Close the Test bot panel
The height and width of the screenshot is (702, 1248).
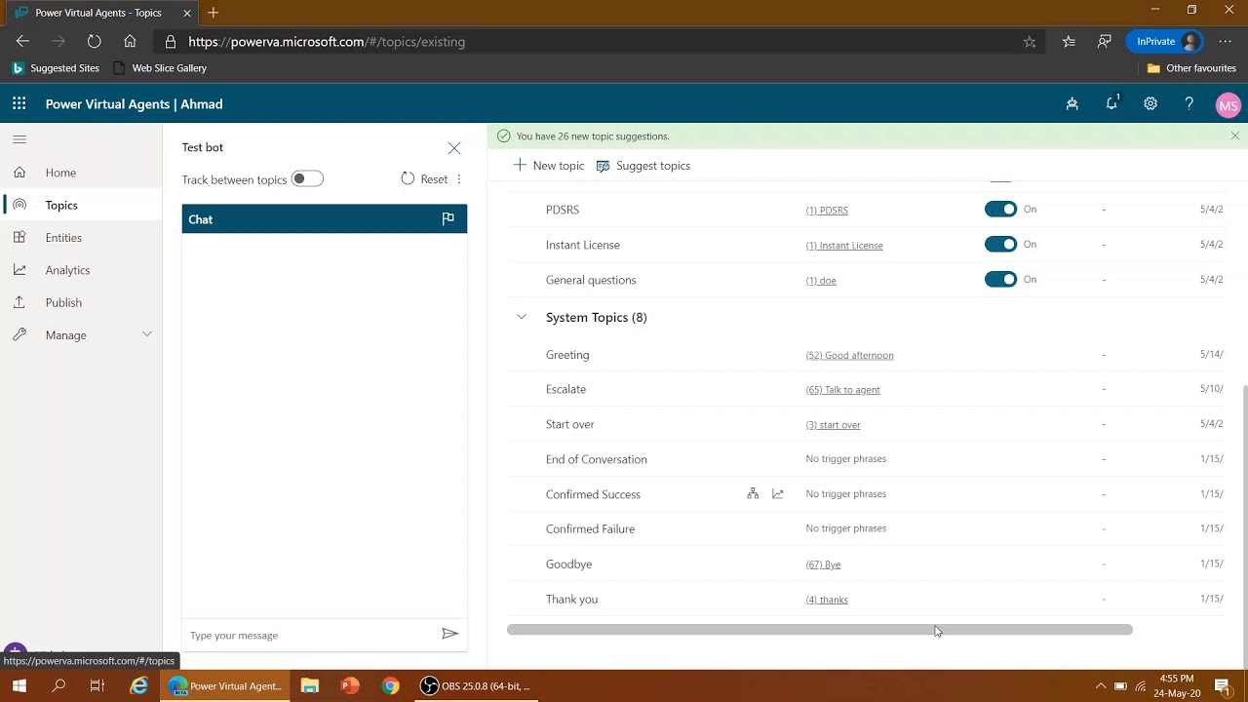454,148
